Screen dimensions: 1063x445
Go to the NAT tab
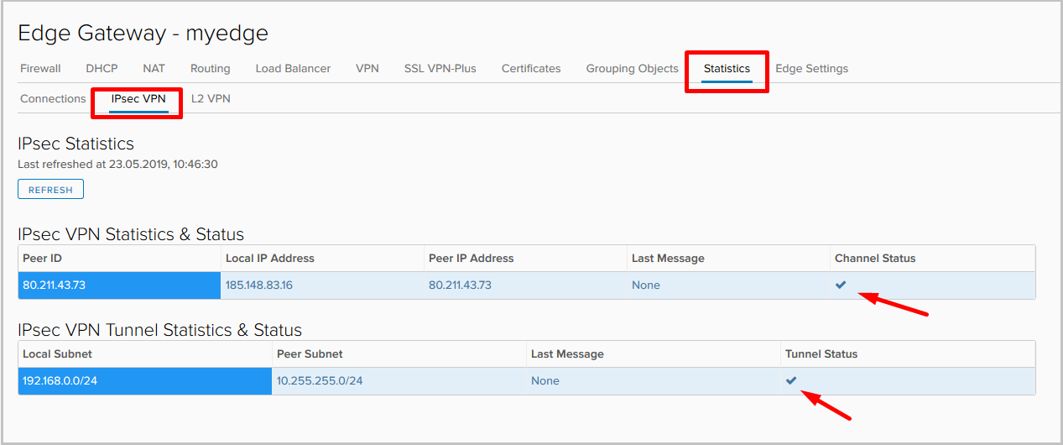pos(154,68)
